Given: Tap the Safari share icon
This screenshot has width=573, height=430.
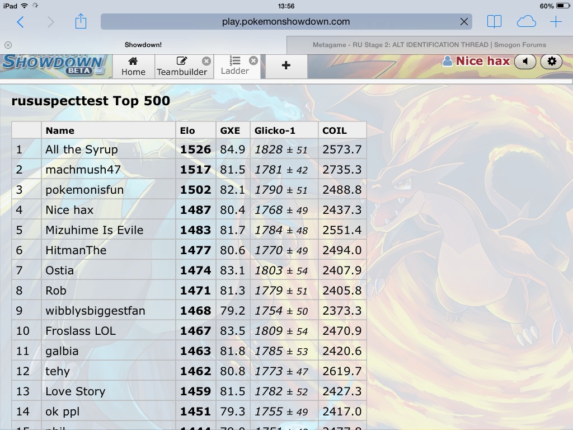Looking at the screenshot, I should [81, 22].
